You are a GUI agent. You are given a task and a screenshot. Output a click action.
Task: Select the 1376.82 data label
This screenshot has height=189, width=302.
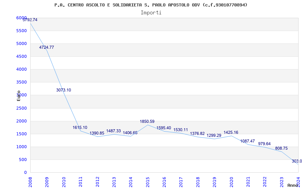[x=197, y=133]
